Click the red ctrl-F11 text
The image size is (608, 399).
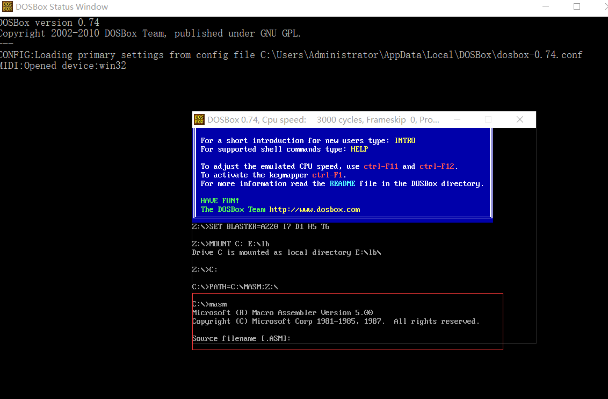tap(381, 167)
